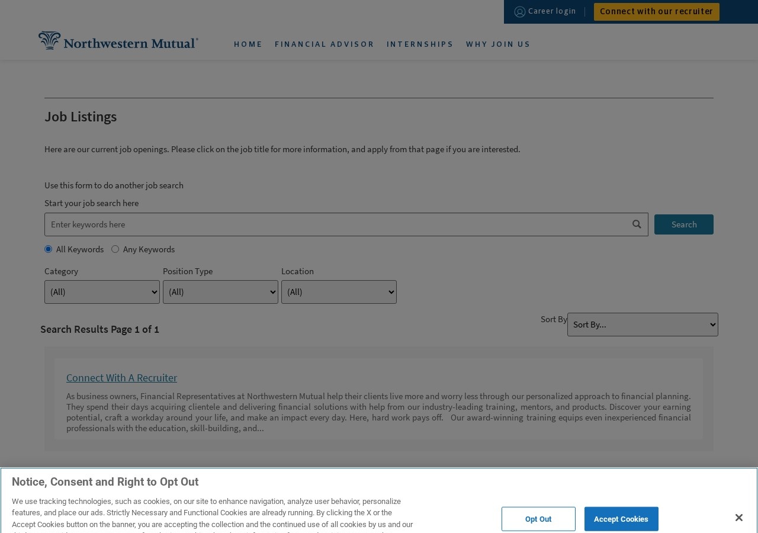This screenshot has height=533, width=758.
Task: Open the Position Type dropdown
Action: tap(220, 292)
